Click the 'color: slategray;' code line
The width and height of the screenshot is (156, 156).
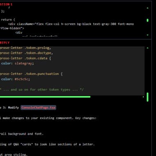(17, 64)
